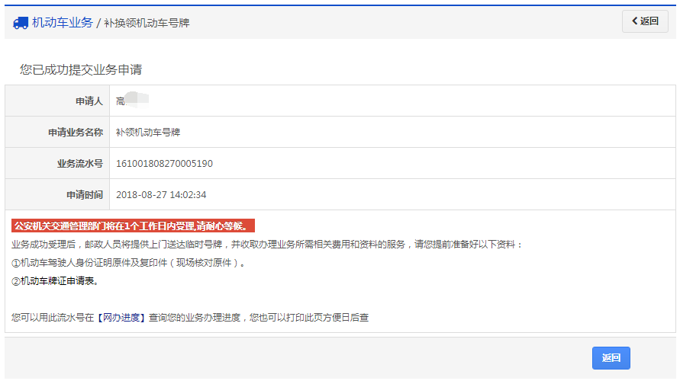
Task: Click the red highlighted 公安机关 notice banner
Action: click(133, 226)
